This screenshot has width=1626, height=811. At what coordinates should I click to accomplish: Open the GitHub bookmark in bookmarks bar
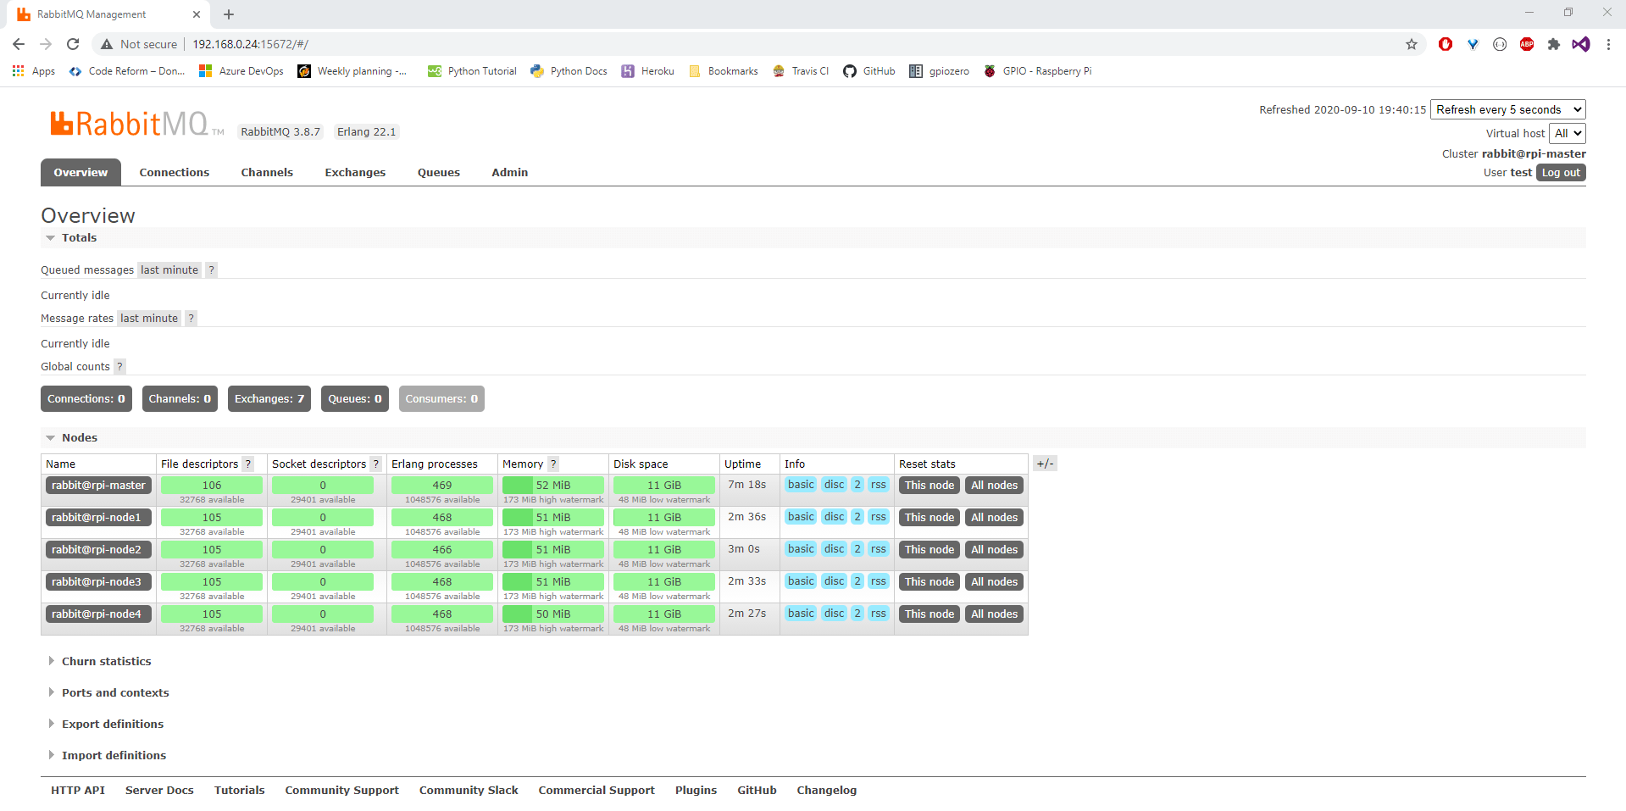pyautogui.click(x=869, y=71)
